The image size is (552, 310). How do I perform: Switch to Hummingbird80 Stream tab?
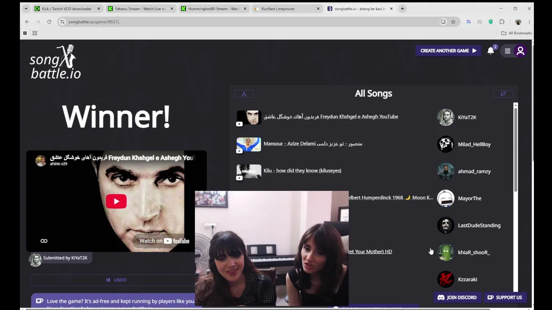[x=213, y=9]
